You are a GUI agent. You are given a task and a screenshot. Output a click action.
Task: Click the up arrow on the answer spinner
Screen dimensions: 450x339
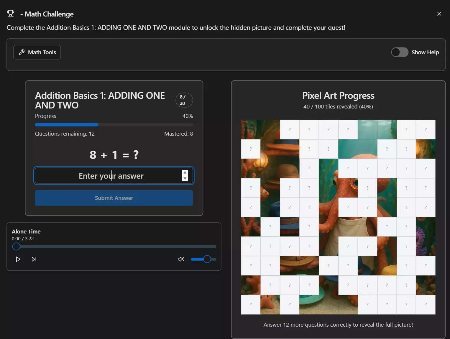pyautogui.click(x=185, y=172)
